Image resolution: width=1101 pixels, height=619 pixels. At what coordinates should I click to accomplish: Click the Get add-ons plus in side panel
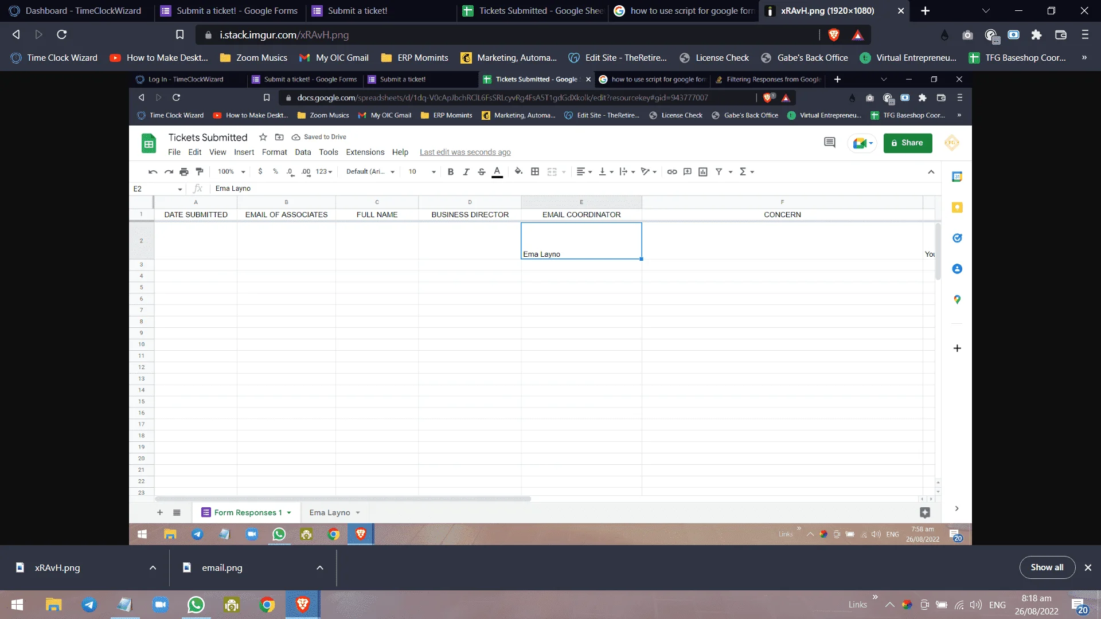[x=957, y=348]
